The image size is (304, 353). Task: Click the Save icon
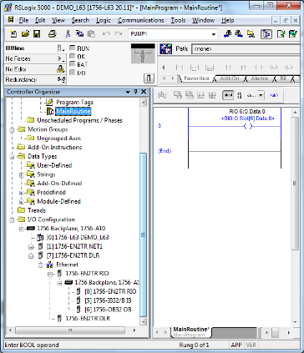click(x=37, y=34)
